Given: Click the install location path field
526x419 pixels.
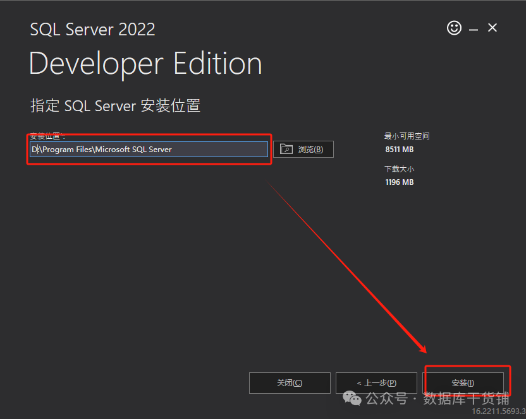Looking at the screenshot, I should point(149,149).
